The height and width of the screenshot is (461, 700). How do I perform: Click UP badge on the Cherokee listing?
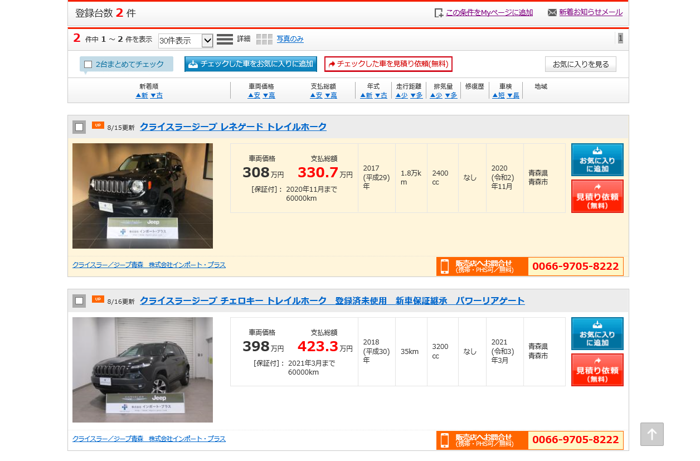coord(98,299)
